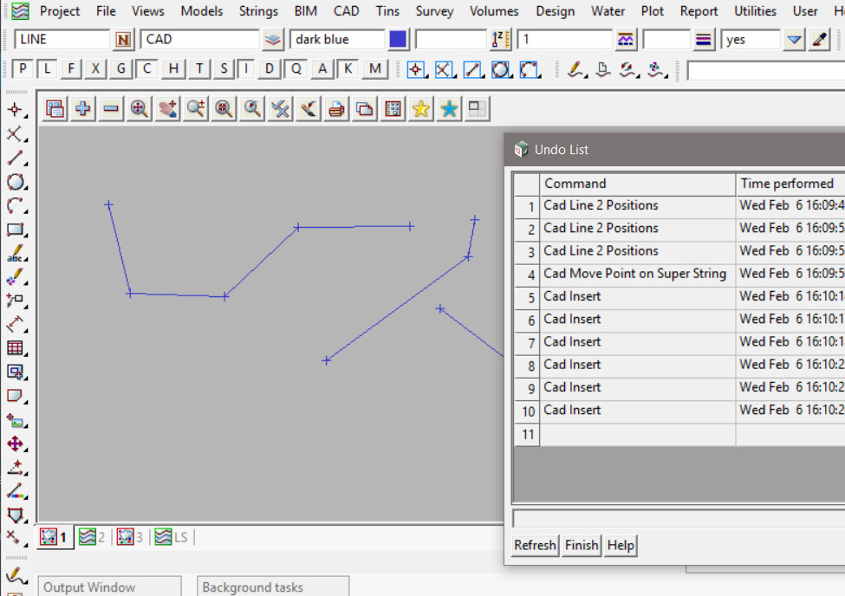The height and width of the screenshot is (596, 845).
Task: Click the eyedropper Same As icon
Action: [x=819, y=40]
